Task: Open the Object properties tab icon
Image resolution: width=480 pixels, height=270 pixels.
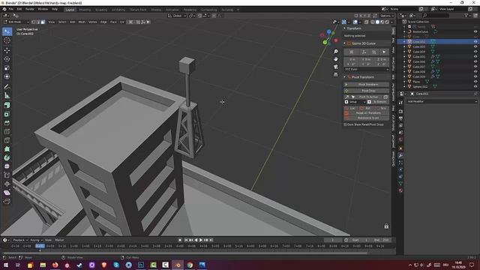Action: click(x=400, y=148)
